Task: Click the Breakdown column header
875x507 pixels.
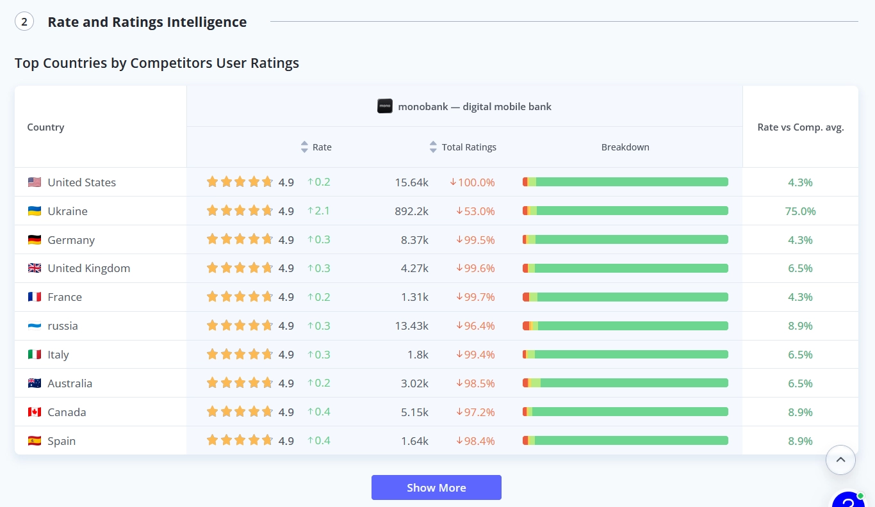Action: [x=625, y=147]
